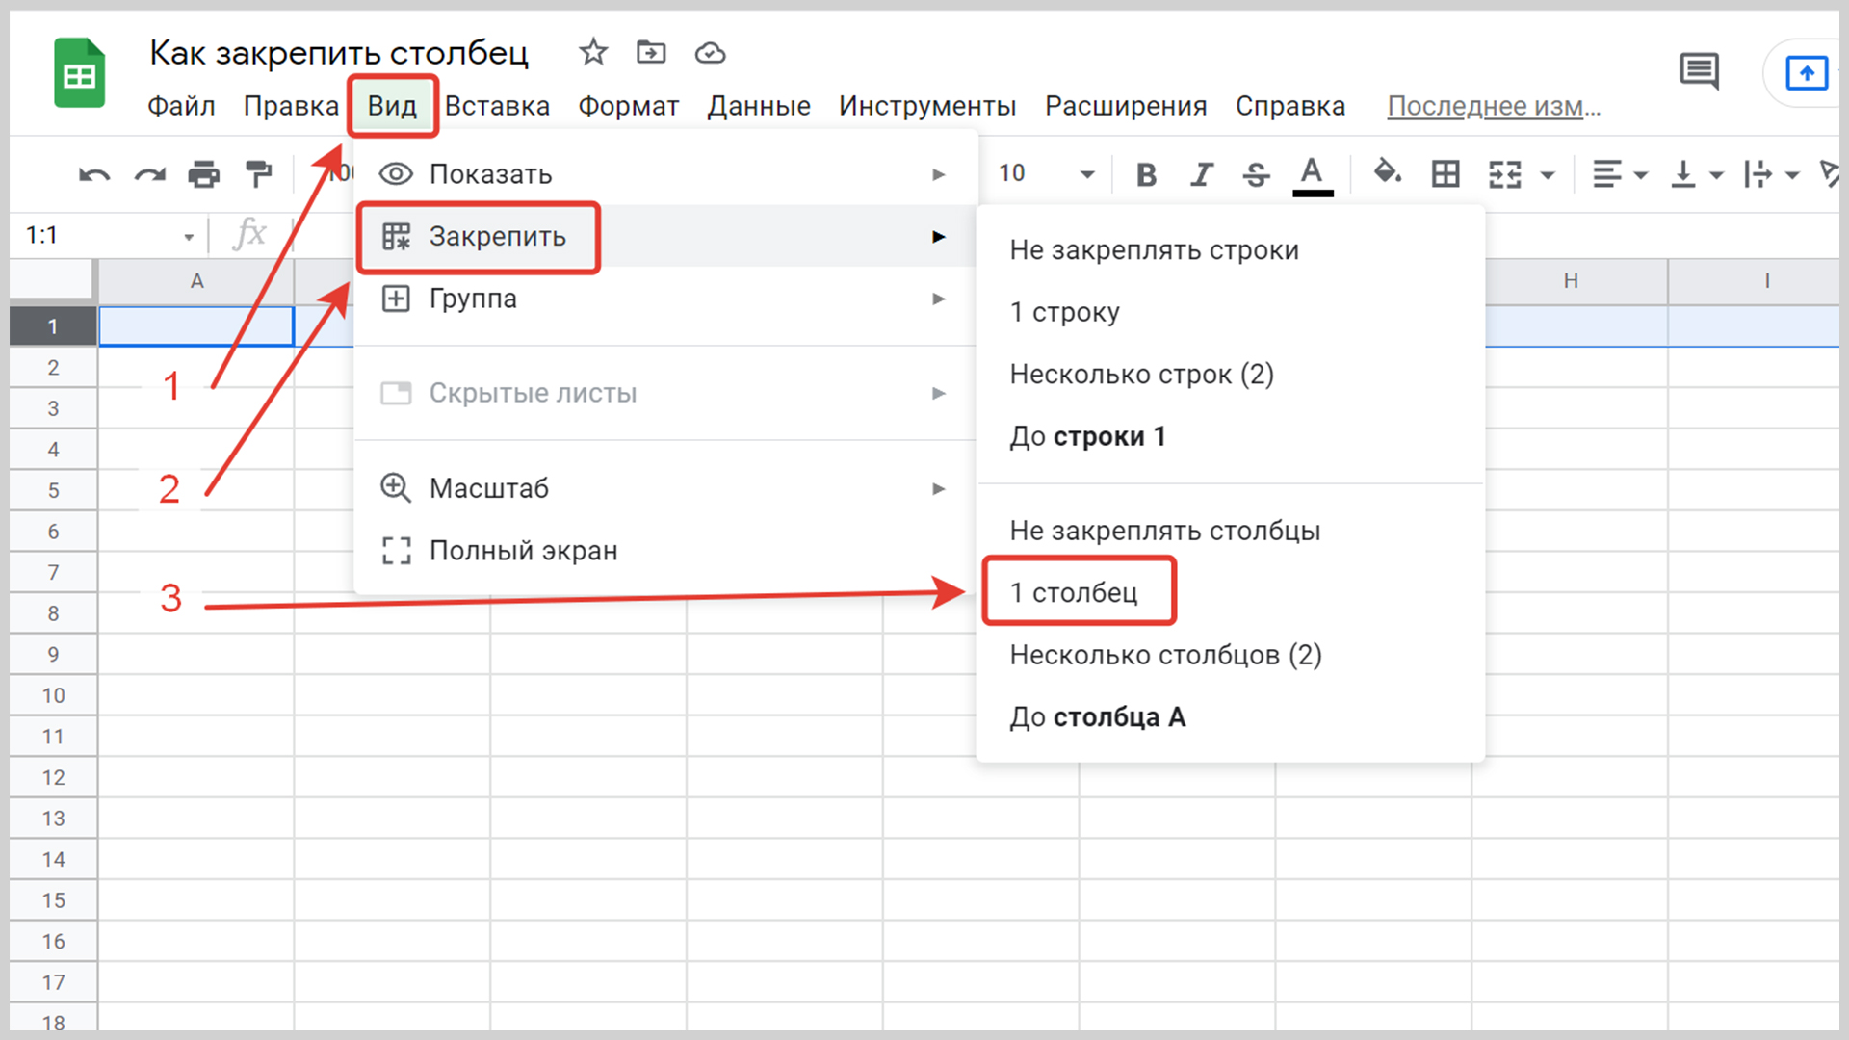
Task: Click the undo arrow icon
Action: point(93,174)
